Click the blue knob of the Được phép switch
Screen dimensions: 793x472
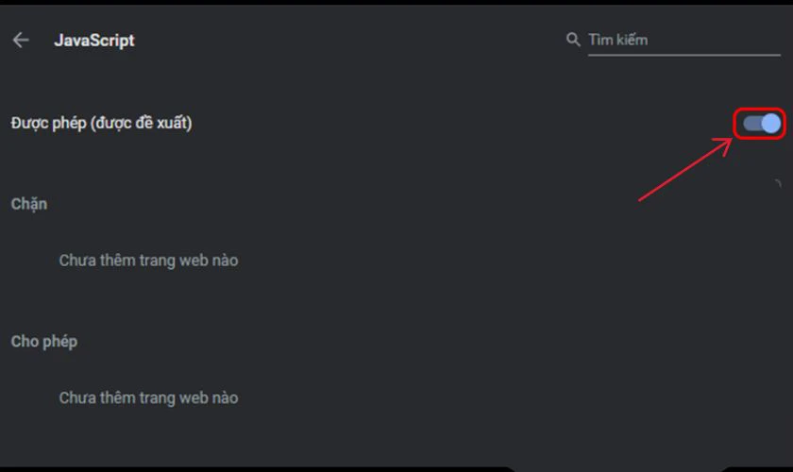[770, 124]
